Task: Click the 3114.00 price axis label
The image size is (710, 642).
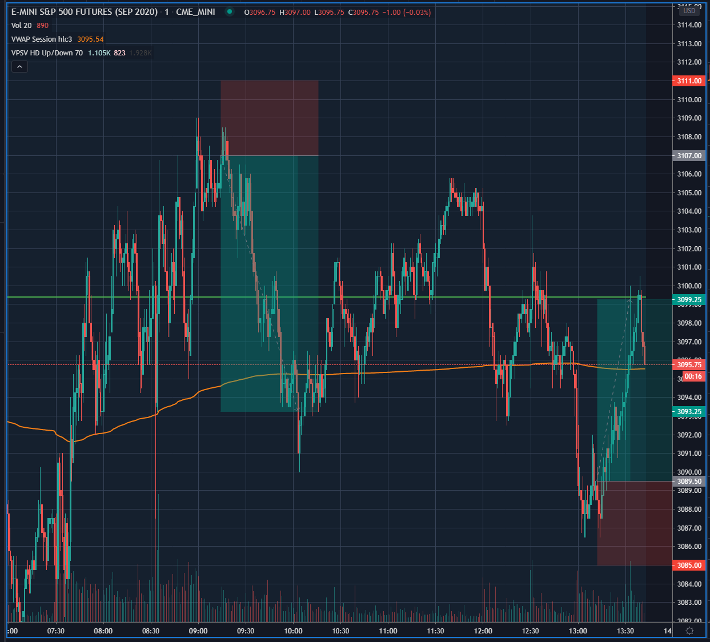Action: coord(689,25)
